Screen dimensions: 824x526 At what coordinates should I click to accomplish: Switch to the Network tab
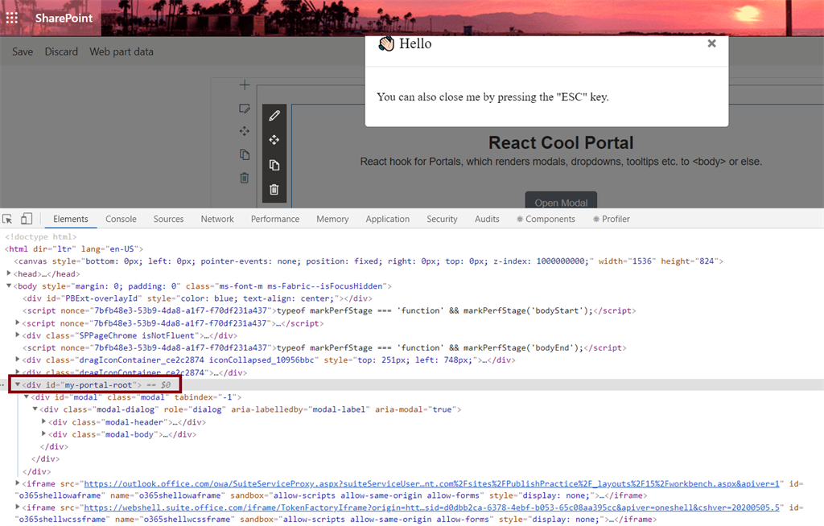click(x=217, y=219)
